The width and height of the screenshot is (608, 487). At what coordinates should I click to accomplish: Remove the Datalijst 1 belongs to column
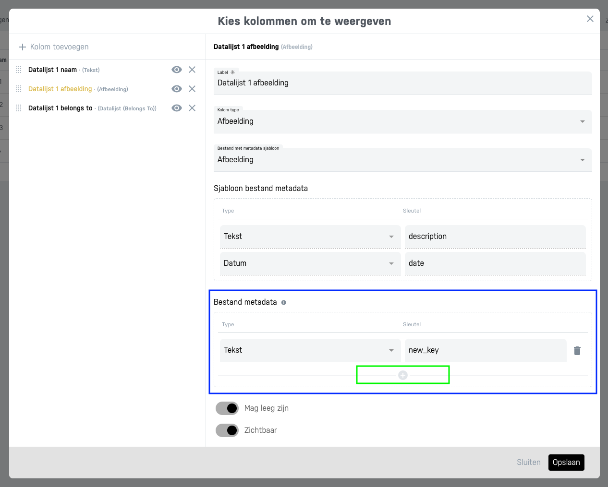tap(192, 108)
